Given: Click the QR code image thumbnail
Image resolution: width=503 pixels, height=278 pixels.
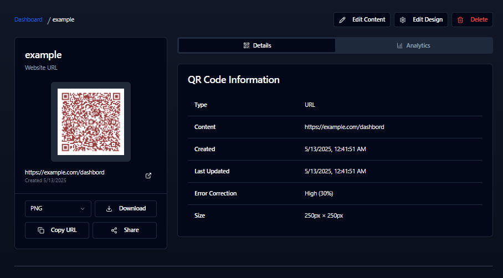Looking at the screenshot, I should click(x=91, y=122).
